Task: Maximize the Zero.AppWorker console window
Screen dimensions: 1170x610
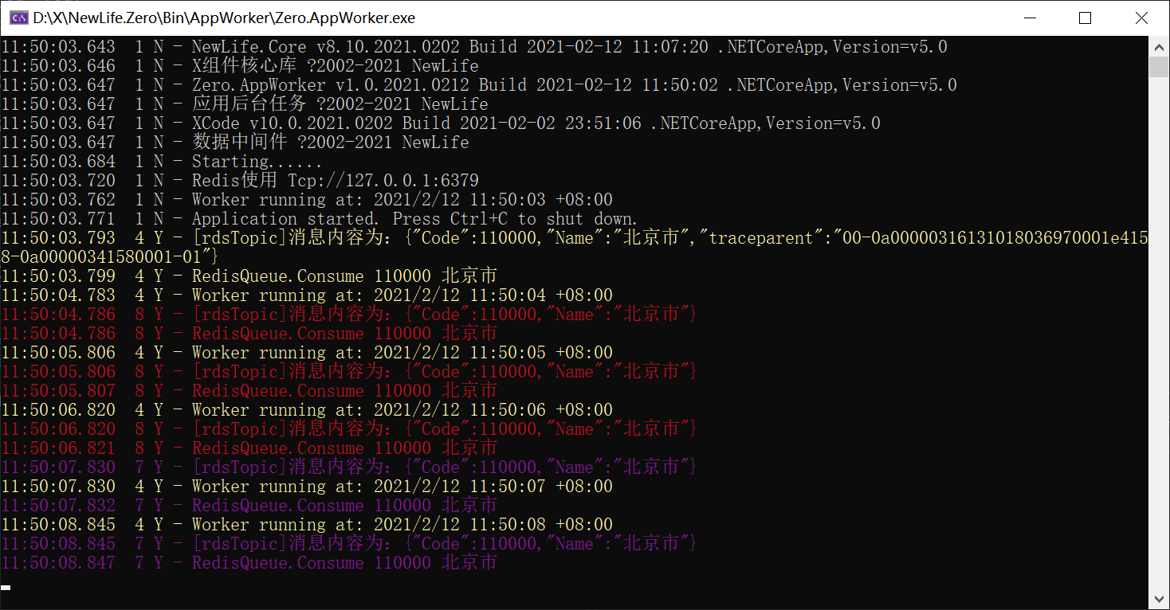Action: (x=1085, y=18)
